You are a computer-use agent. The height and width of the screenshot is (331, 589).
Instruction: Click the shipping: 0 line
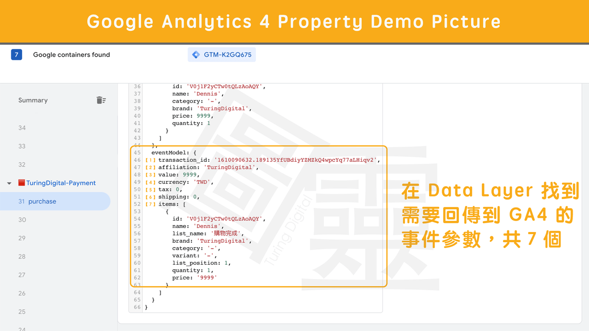(x=179, y=197)
